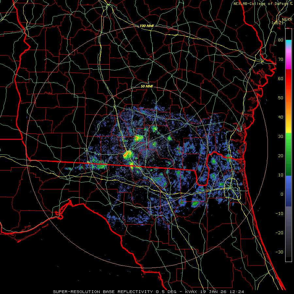Screen dimensions: 294x294
Task: Click the 20 value on the dBZ scale
Action: (x=281, y=155)
